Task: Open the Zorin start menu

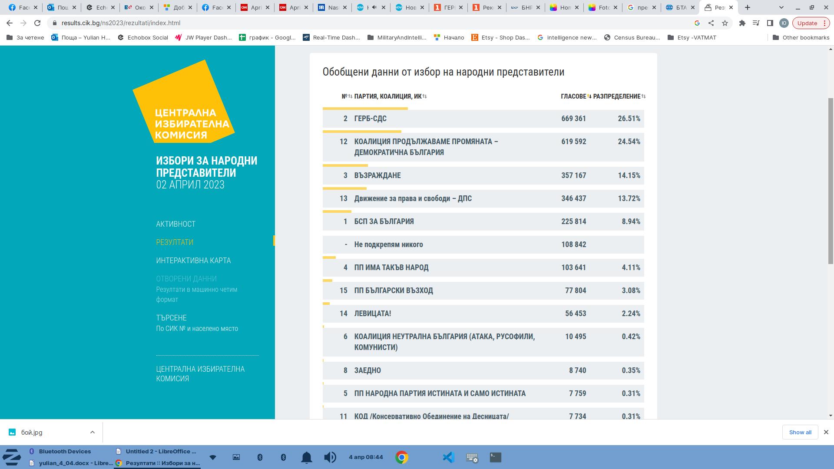Action: 12,457
